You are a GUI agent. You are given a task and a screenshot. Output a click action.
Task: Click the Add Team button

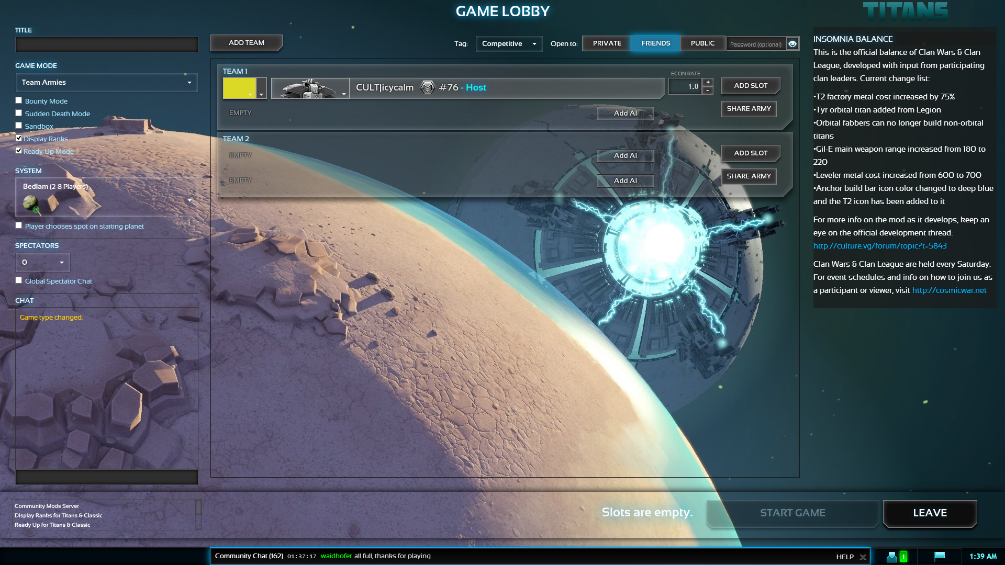point(246,43)
